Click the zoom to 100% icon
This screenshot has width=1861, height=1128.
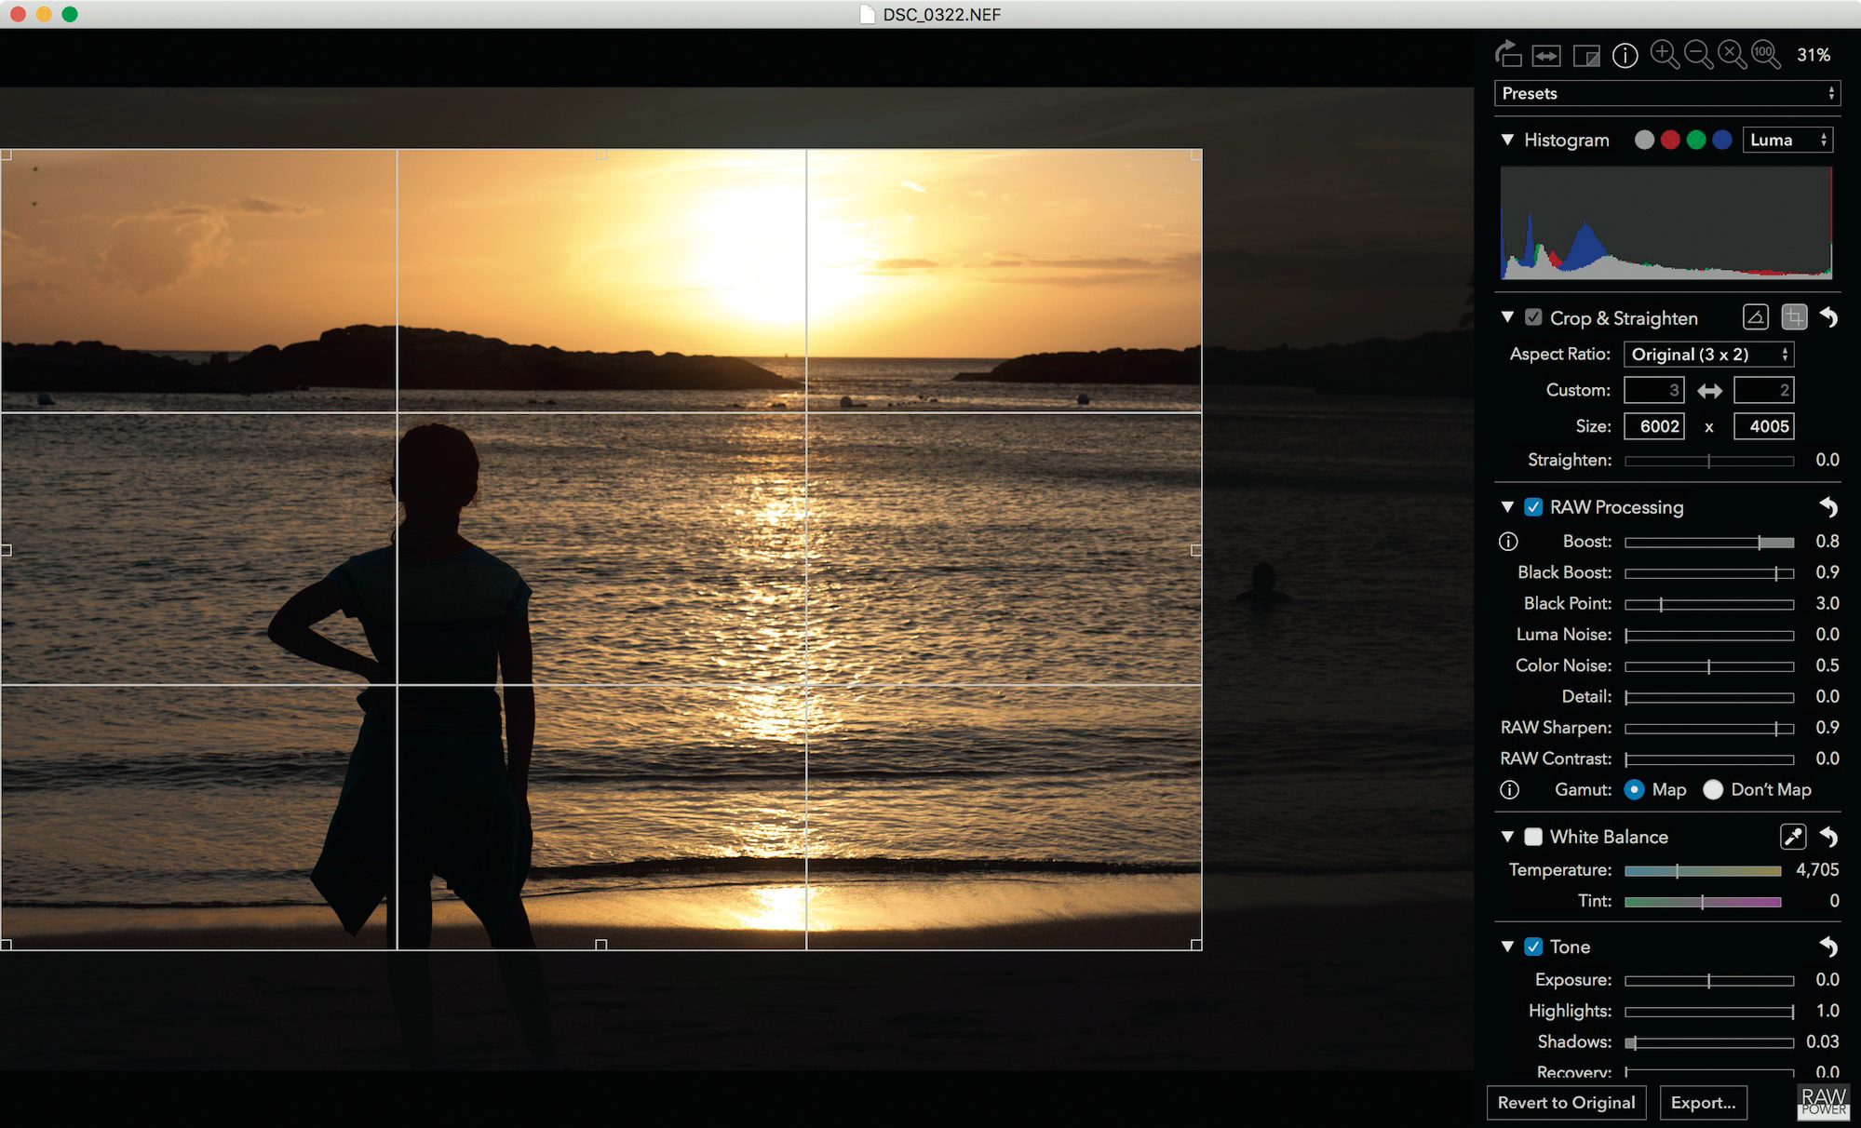[x=1765, y=55]
